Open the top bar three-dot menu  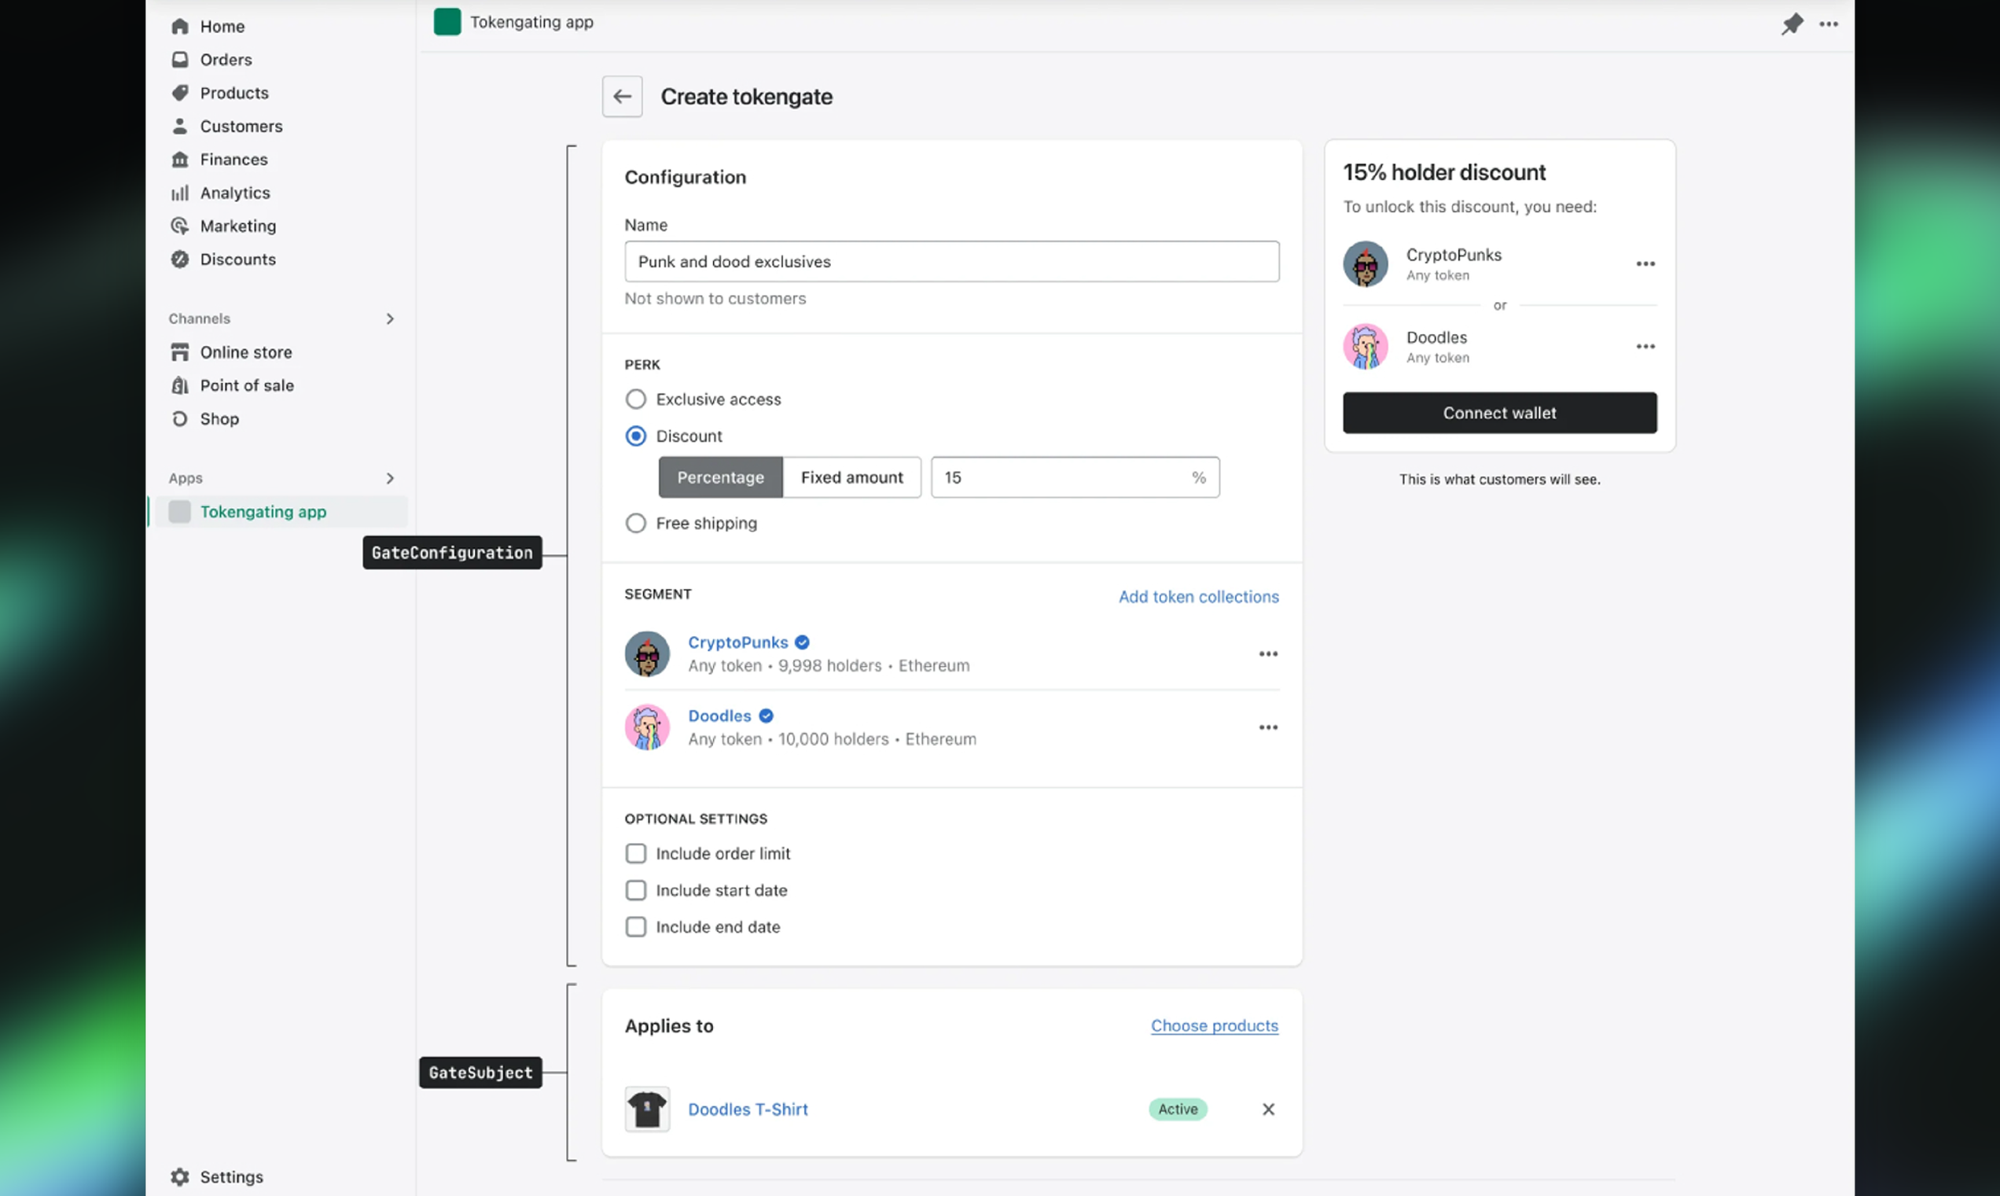click(x=1829, y=24)
